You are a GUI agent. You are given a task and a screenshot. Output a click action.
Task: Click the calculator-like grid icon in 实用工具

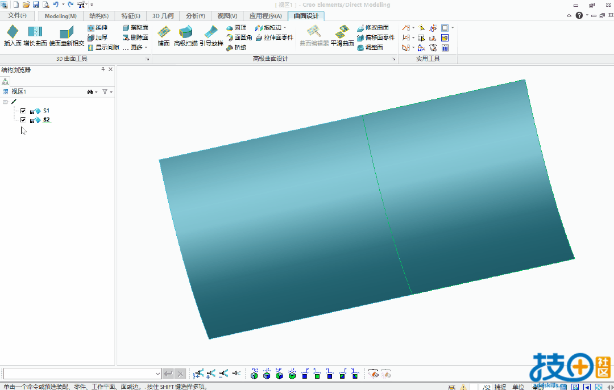[x=445, y=48]
